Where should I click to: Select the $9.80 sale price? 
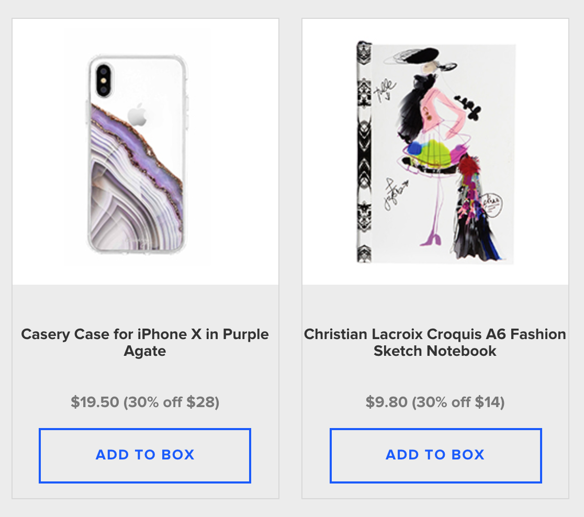[386, 402]
